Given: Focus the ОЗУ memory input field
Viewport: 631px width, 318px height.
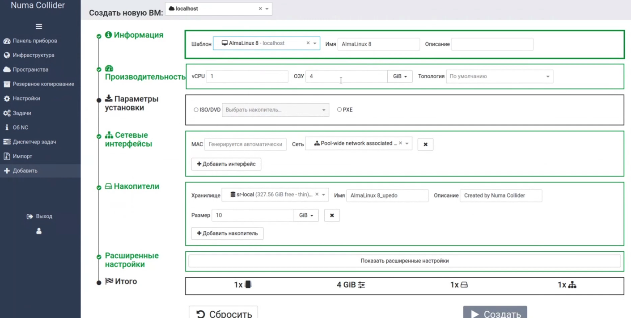Looking at the screenshot, I should [x=347, y=76].
